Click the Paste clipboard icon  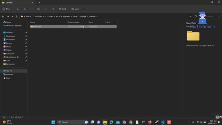32,9
